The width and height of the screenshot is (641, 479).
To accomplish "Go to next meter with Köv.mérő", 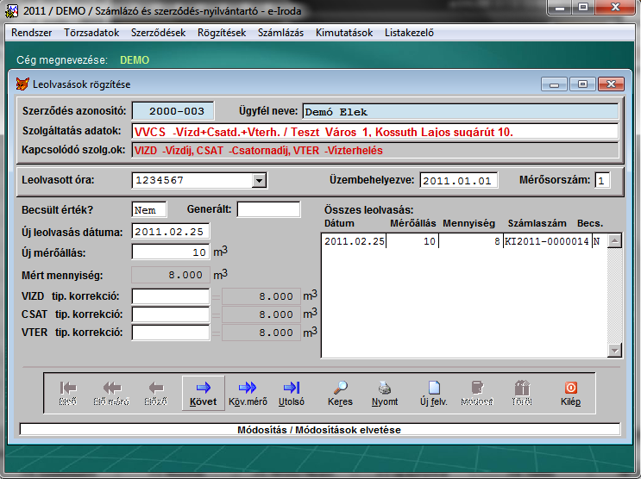I will pyautogui.click(x=248, y=392).
